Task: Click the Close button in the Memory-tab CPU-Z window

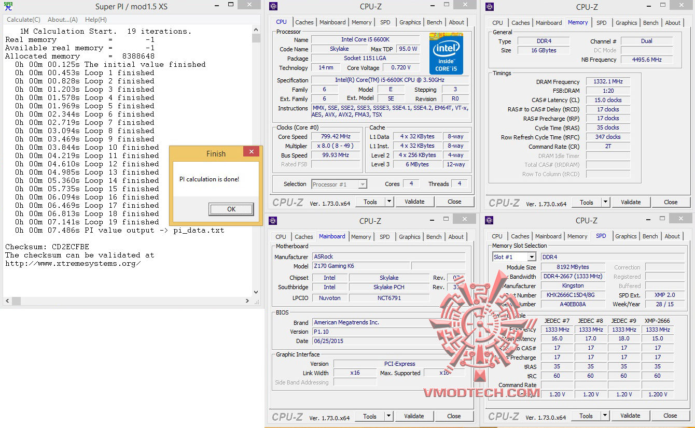Action: click(x=671, y=202)
